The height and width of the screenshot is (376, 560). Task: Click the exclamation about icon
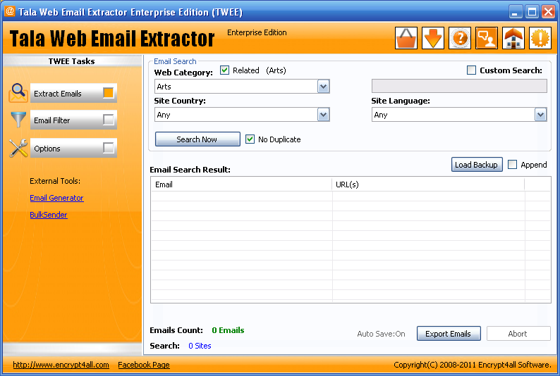point(540,38)
